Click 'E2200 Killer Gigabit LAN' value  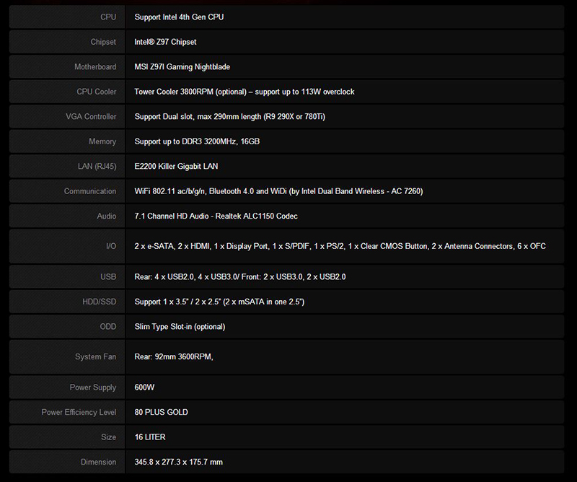click(176, 166)
